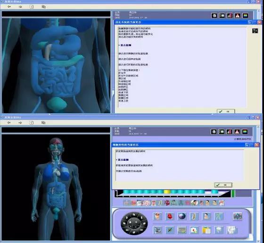This screenshot has height=243, width=264.
Task: Open the yellow folder icon
Action: (206, 230)
